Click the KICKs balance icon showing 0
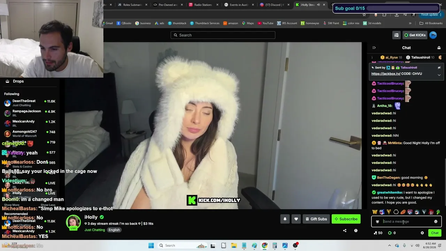 pos(392,233)
